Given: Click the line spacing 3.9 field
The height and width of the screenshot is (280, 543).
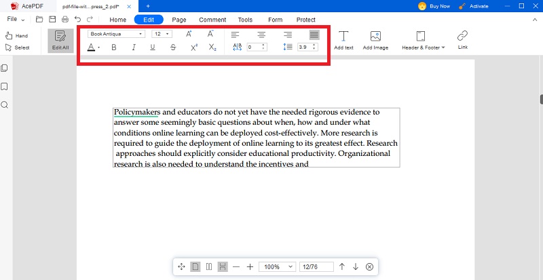Looking at the screenshot, I should coord(307,47).
